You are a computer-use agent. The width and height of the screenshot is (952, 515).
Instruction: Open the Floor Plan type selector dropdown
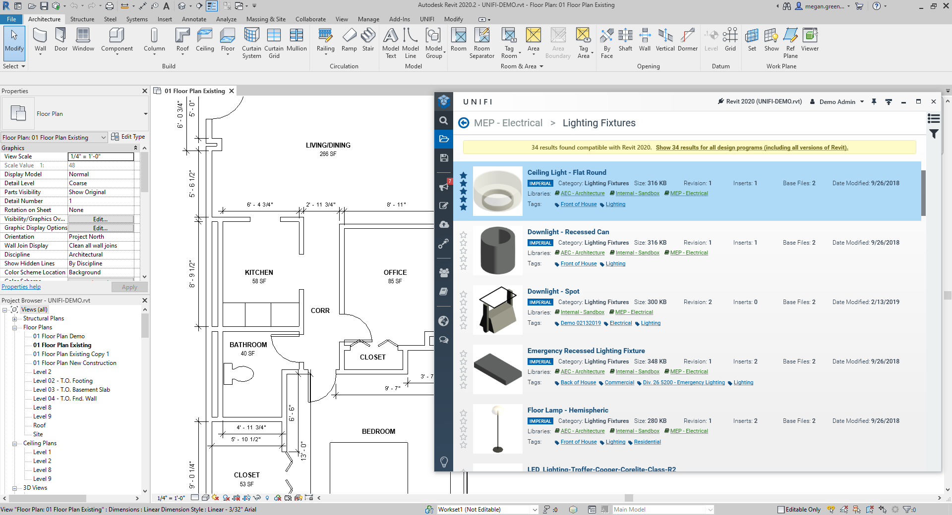click(145, 114)
